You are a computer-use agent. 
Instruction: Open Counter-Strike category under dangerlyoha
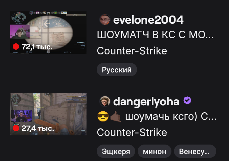click(x=132, y=133)
